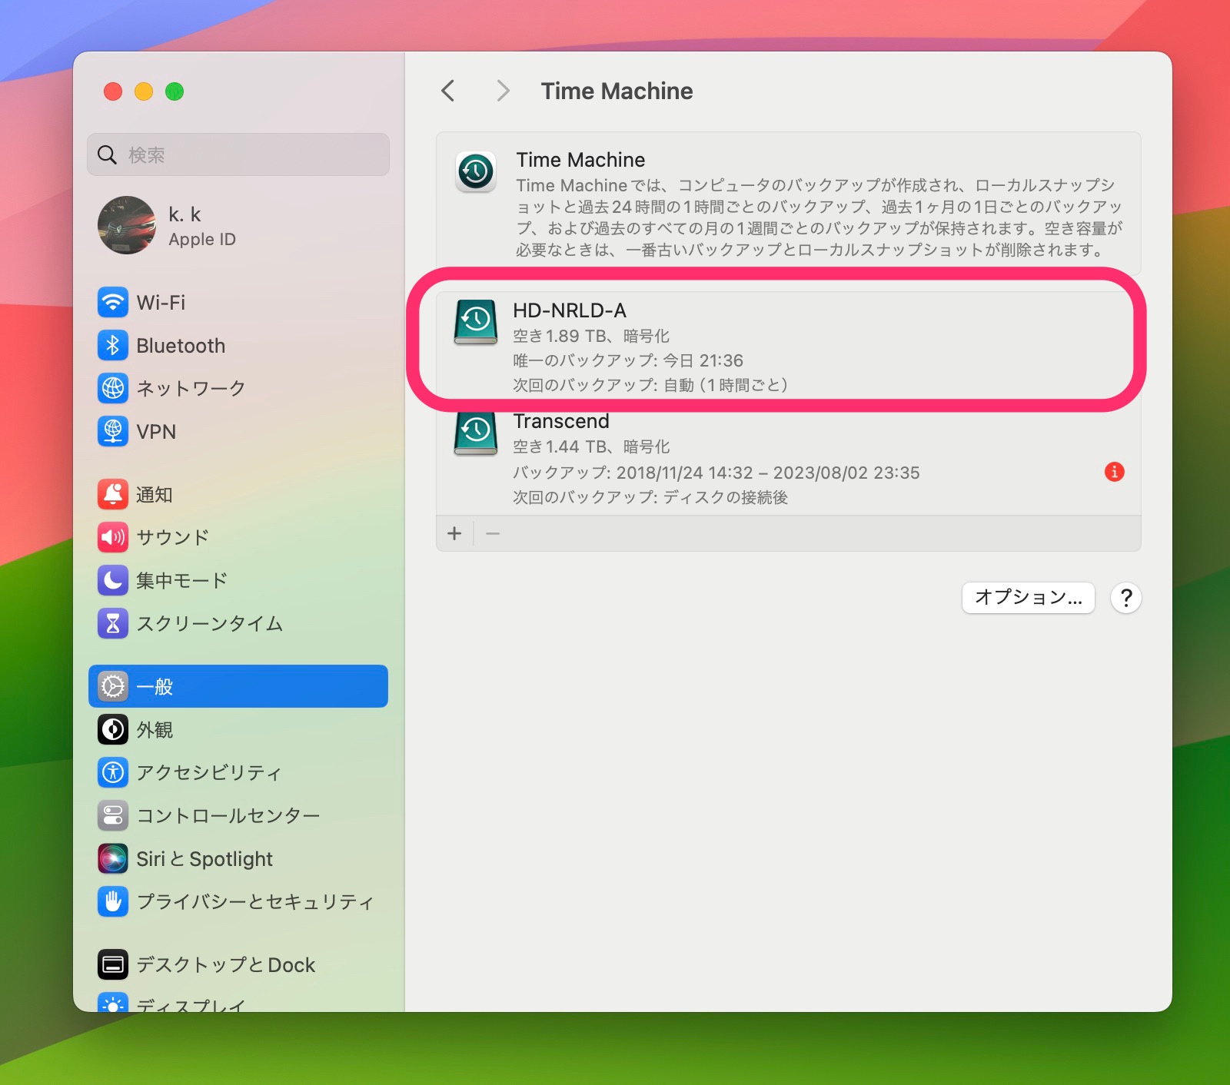The width and height of the screenshot is (1230, 1085).
Task: Click 次回のバックアップ: ディスクの接続後 text
Action: coord(650,497)
